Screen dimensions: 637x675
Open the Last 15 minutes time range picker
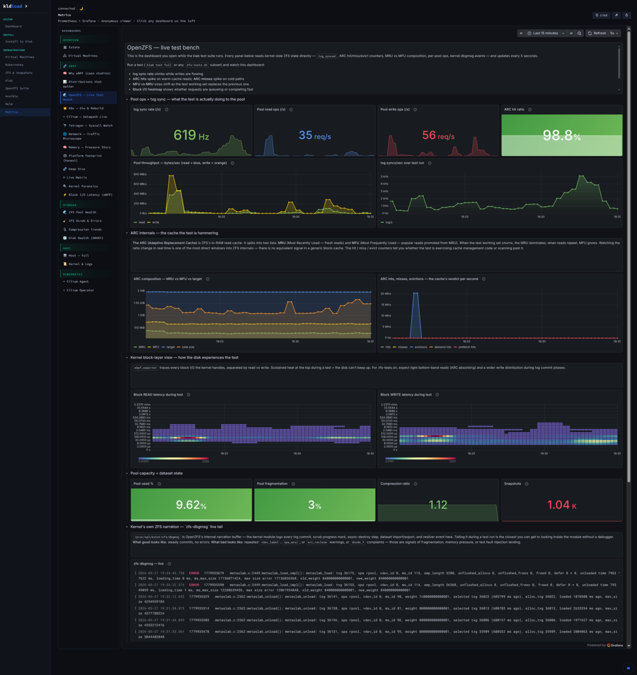(546, 33)
